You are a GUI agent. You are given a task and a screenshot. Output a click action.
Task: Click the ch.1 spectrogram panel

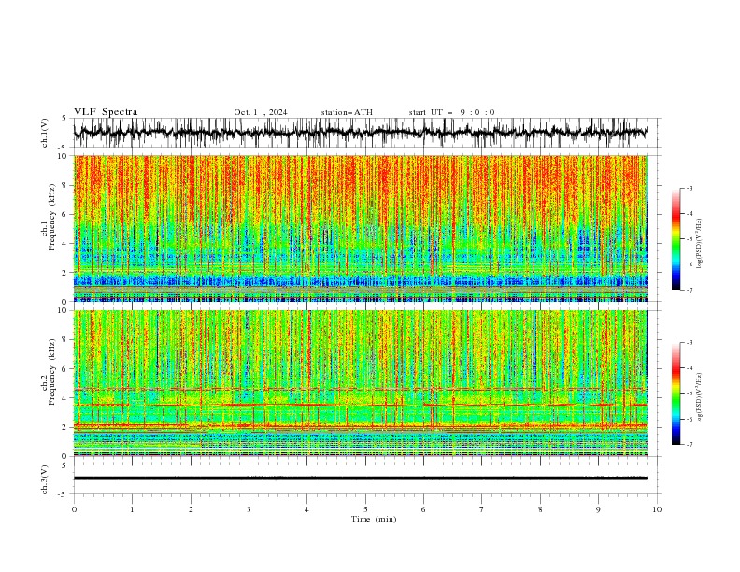tap(360, 228)
